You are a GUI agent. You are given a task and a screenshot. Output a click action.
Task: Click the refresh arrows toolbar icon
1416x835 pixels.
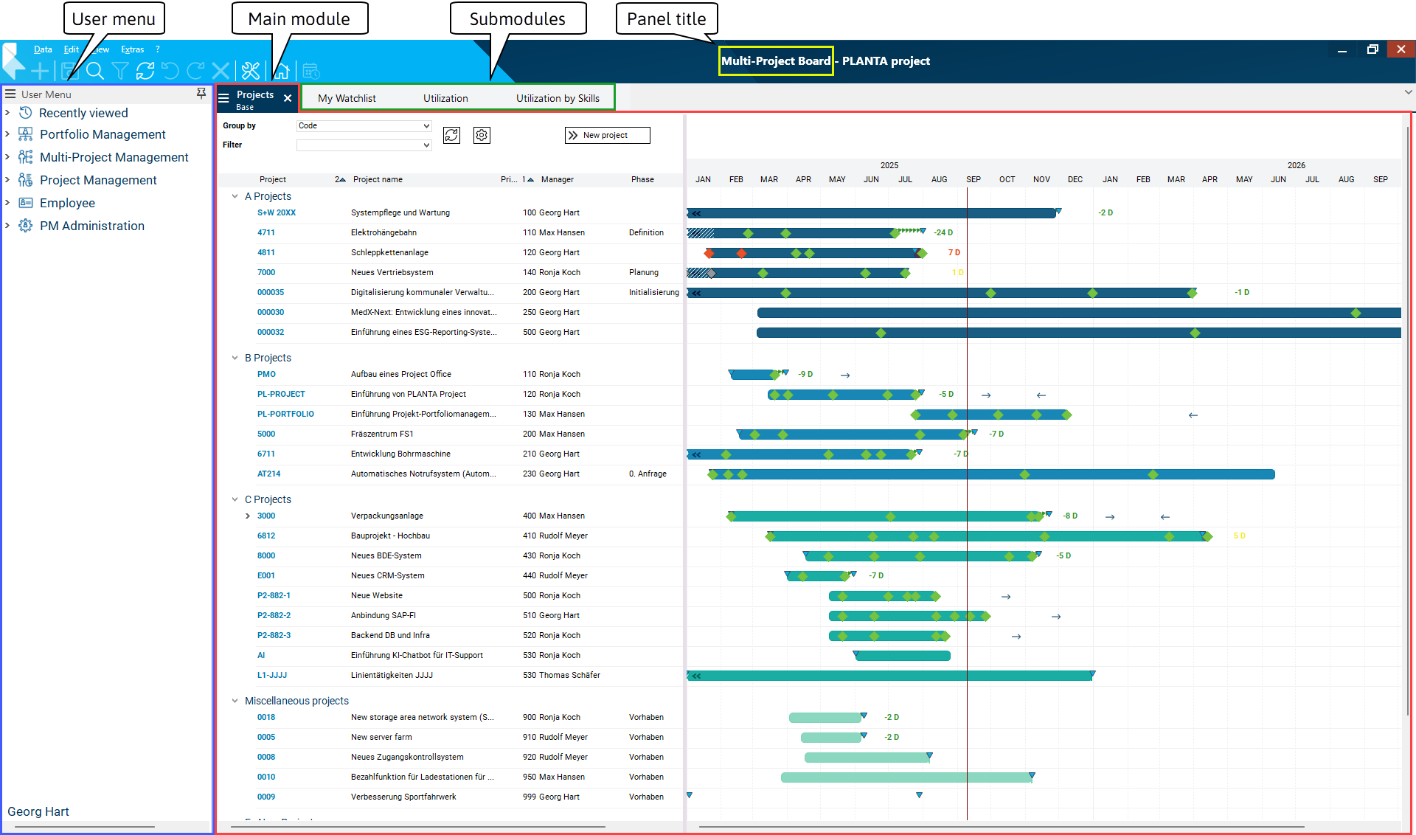[145, 71]
